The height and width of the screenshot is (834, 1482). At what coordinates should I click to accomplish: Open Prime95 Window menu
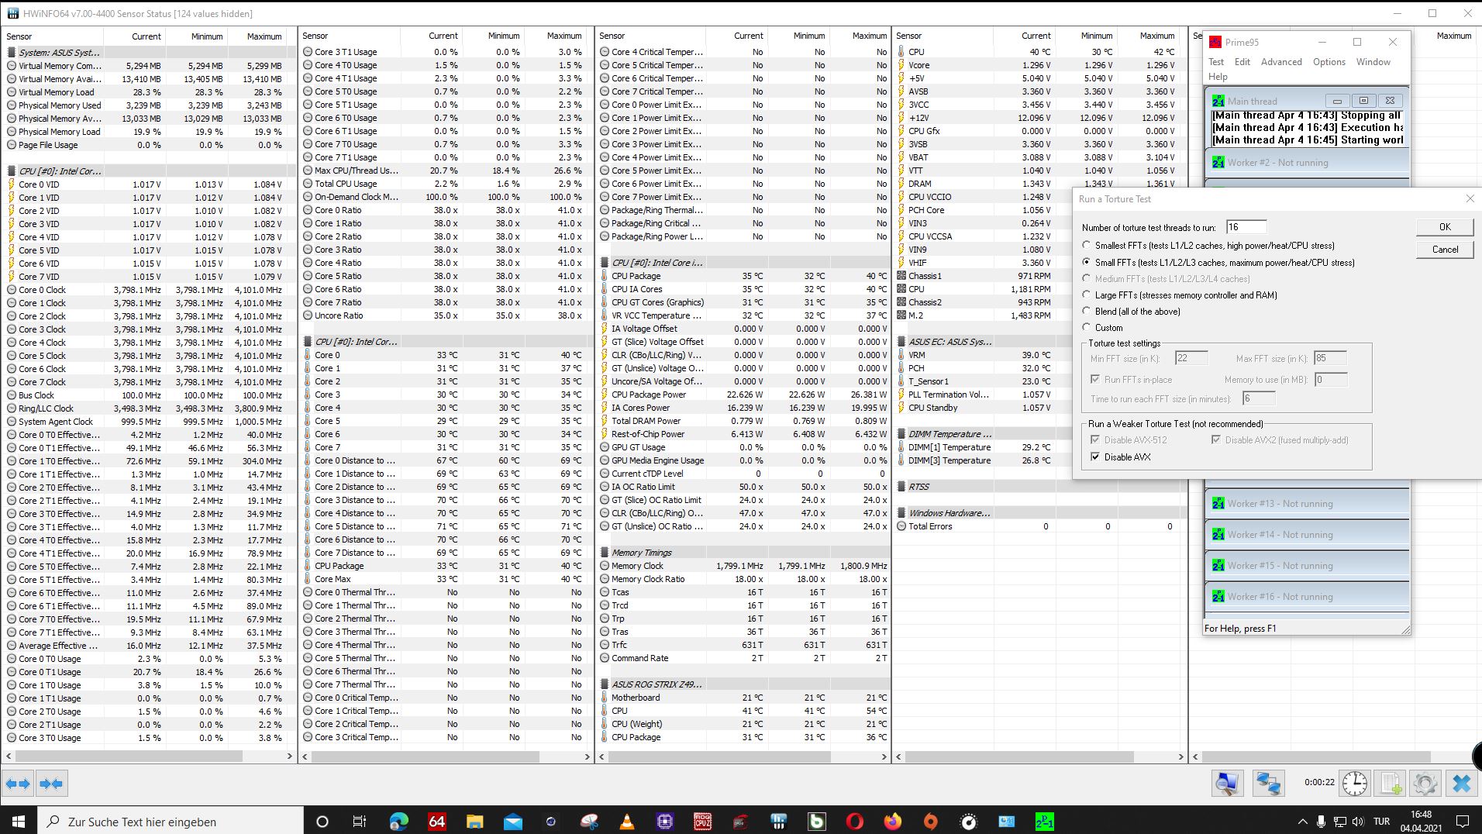[x=1373, y=62]
